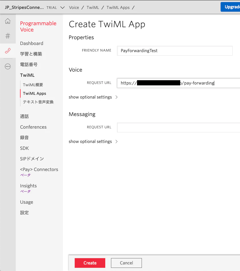Open the hash Phone Numbers icon

point(8,36)
